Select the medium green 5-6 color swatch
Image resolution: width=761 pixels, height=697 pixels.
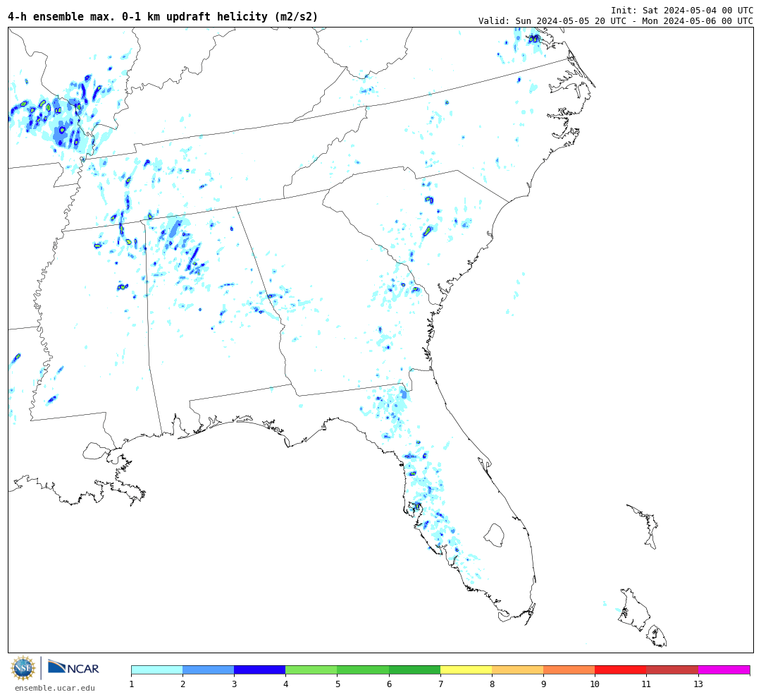[363, 669]
